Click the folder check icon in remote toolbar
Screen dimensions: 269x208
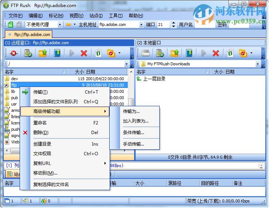(111, 53)
